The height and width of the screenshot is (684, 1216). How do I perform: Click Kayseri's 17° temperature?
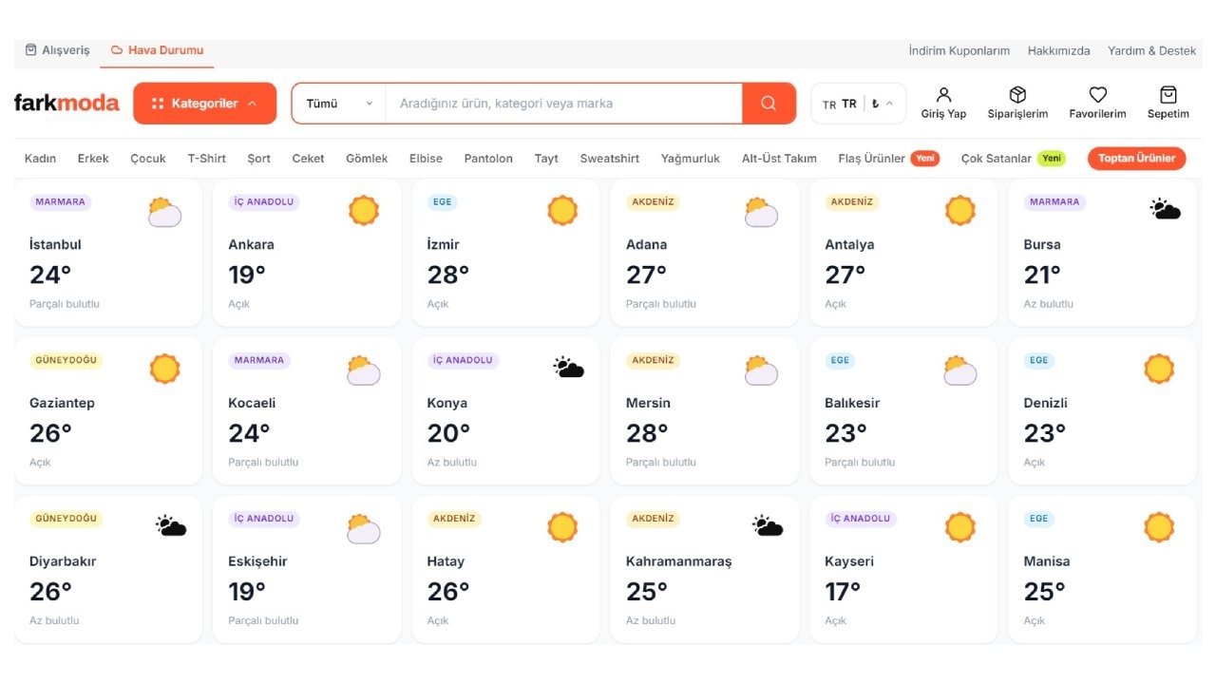pos(843,592)
